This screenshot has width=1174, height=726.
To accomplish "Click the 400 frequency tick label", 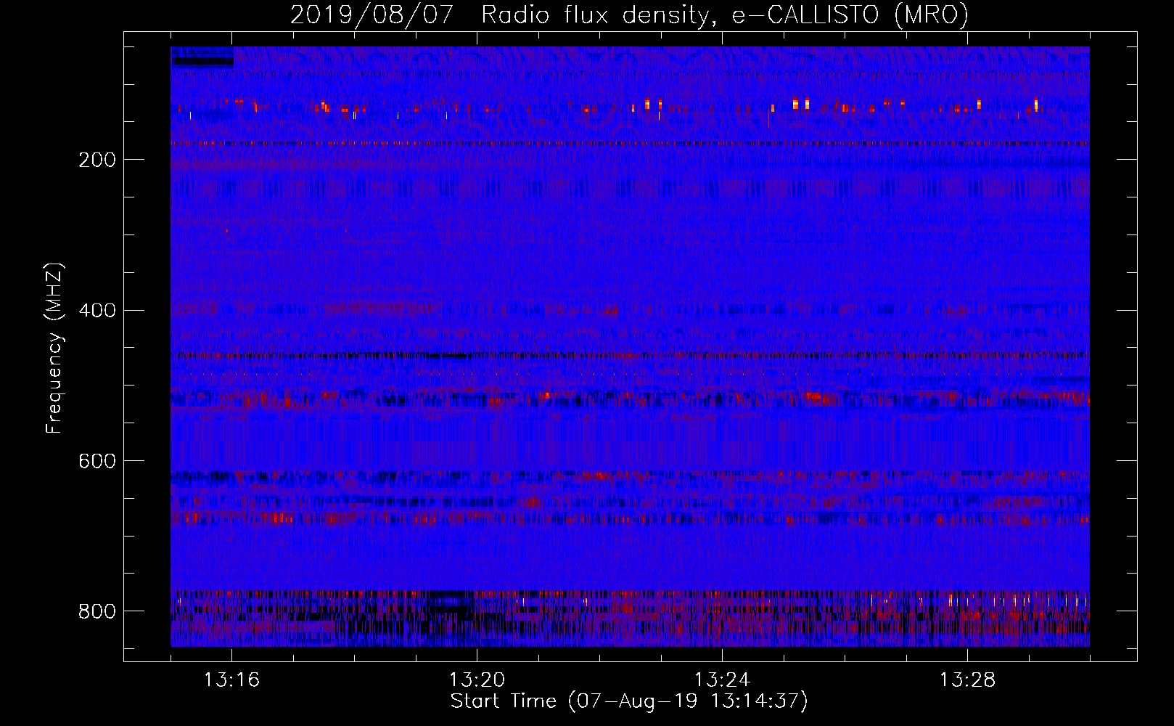I will coord(97,311).
